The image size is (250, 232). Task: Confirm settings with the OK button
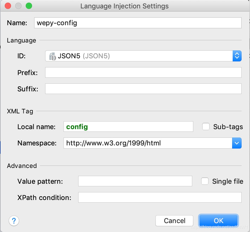coord(218,221)
